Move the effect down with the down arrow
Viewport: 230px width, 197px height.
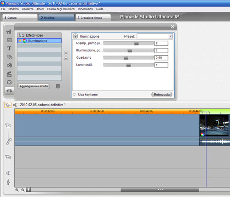[66, 59]
